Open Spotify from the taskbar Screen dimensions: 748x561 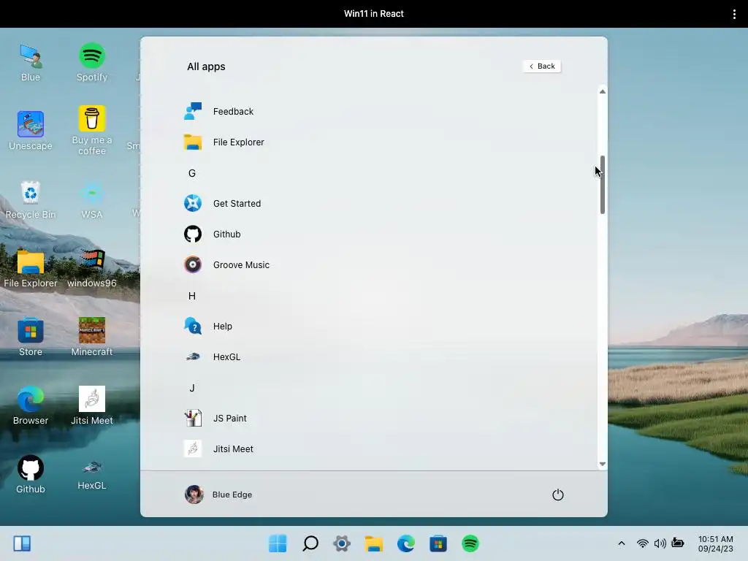470,543
